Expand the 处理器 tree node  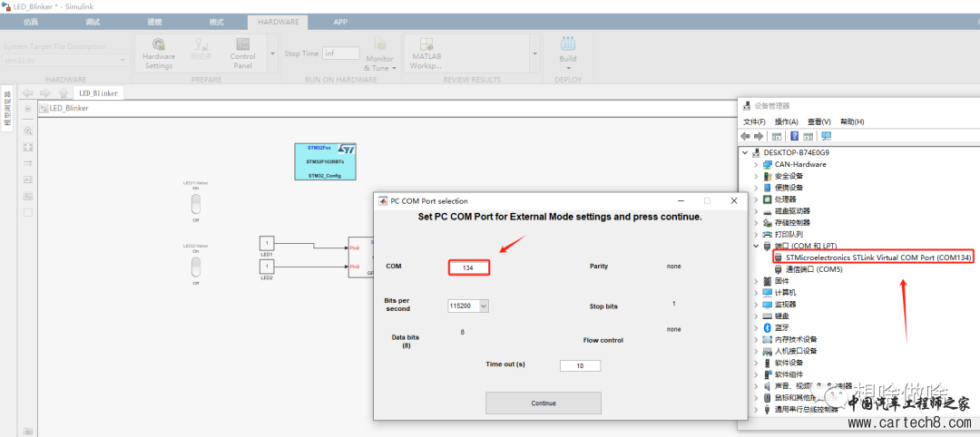tap(756, 199)
